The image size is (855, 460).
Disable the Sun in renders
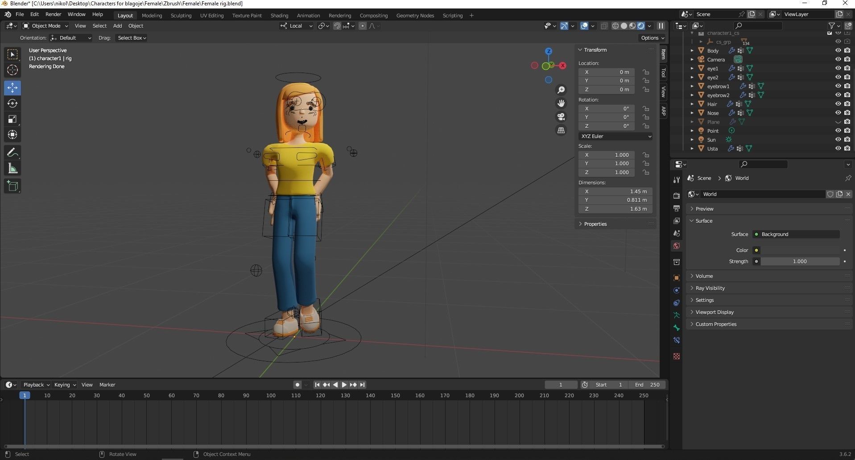pyautogui.click(x=847, y=139)
